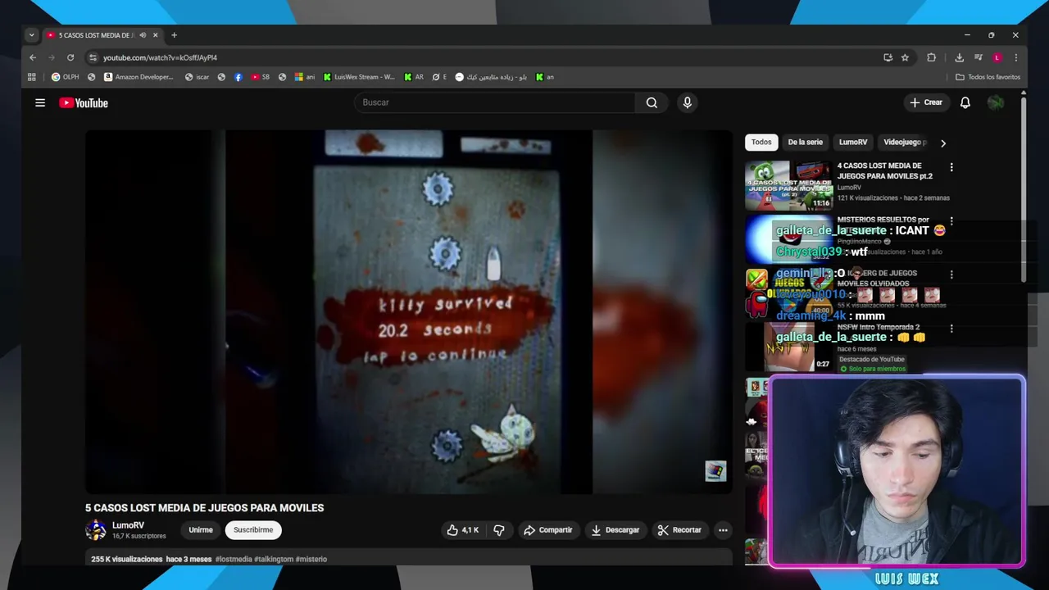Go back in browser history

click(x=33, y=57)
